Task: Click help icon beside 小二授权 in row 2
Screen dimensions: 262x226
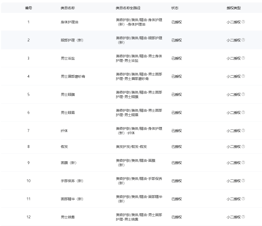Action: point(243,39)
